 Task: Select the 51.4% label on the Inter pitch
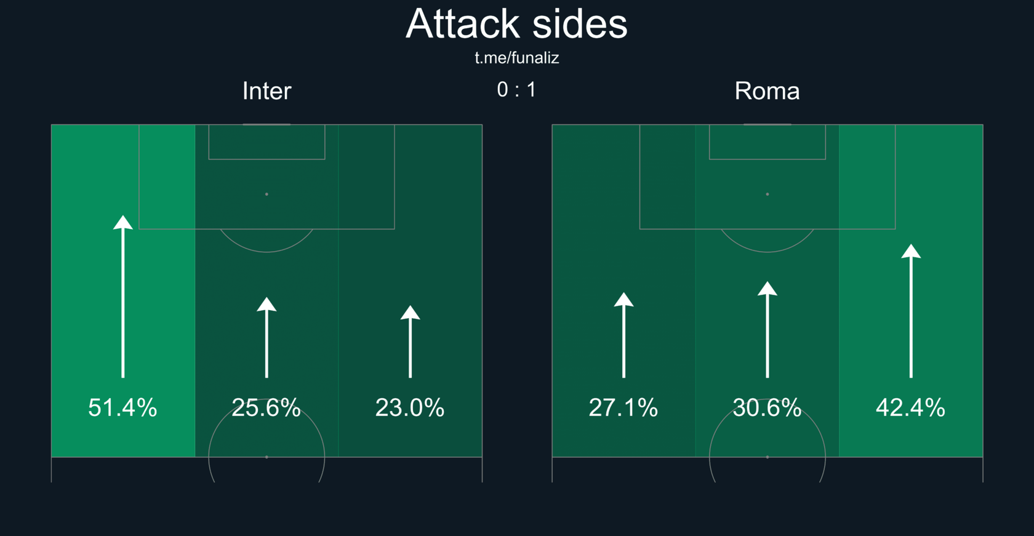[x=122, y=408]
